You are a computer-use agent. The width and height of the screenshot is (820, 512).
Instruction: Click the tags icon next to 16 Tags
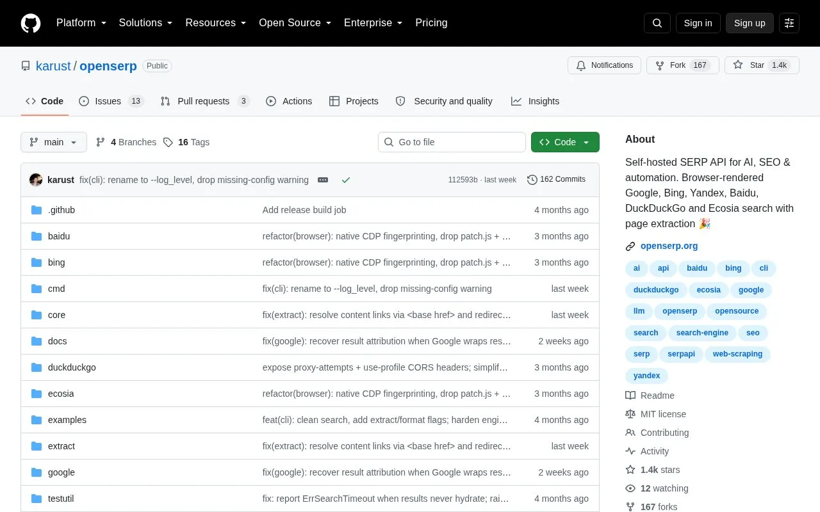168,142
